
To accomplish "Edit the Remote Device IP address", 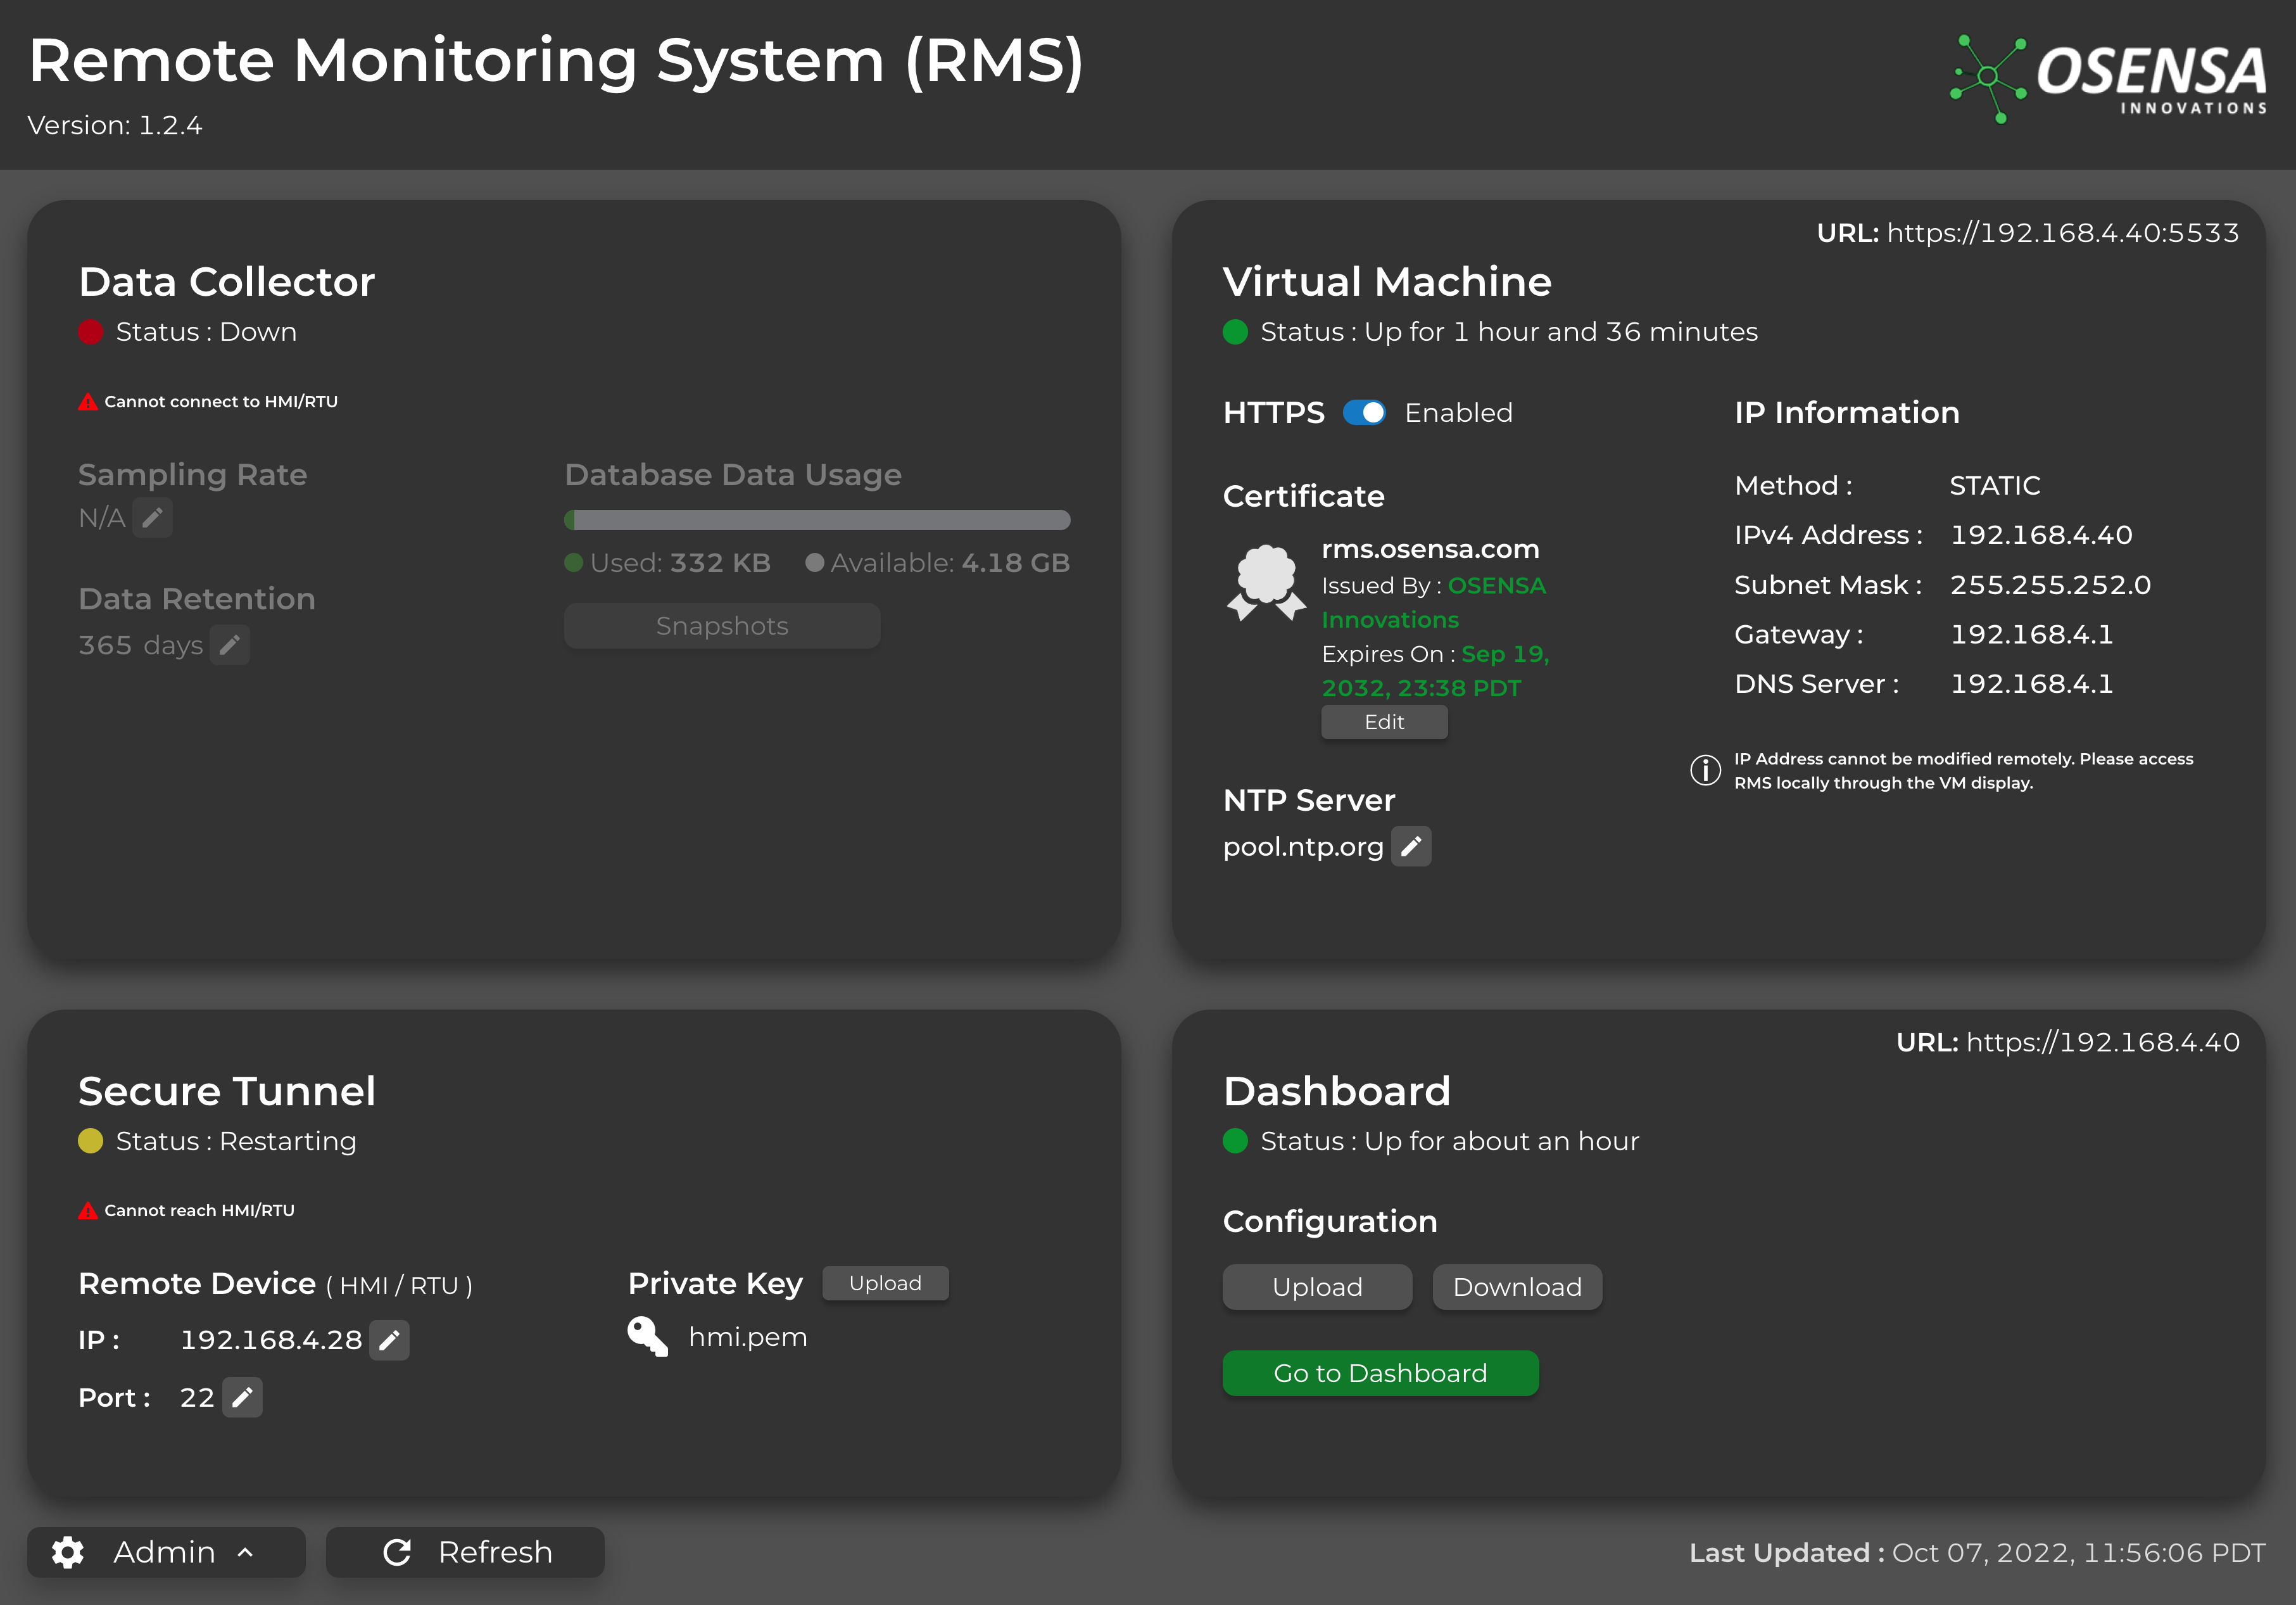I will click(389, 1340).
